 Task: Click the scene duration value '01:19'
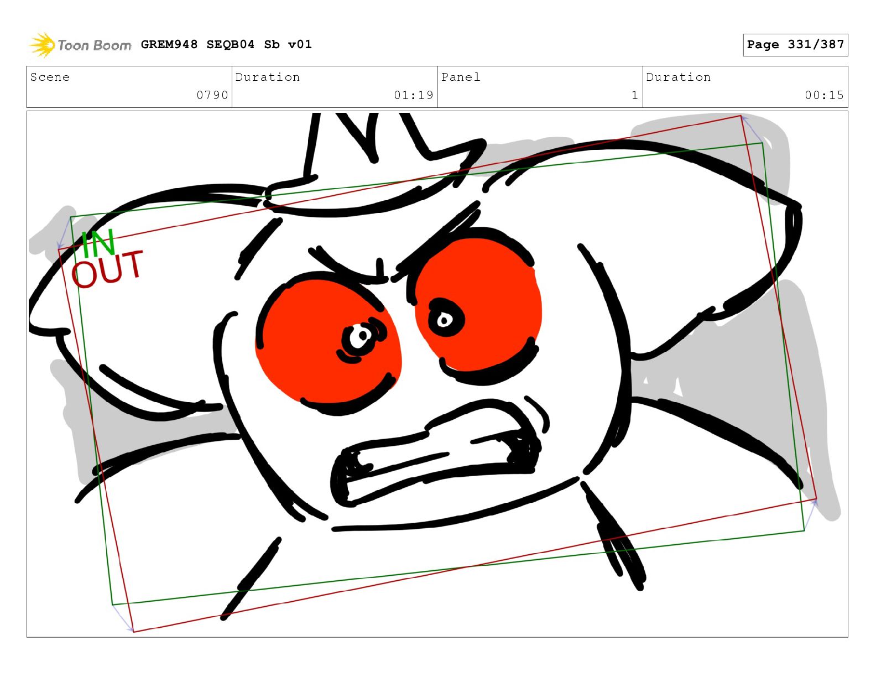click(x=414, y=95)
